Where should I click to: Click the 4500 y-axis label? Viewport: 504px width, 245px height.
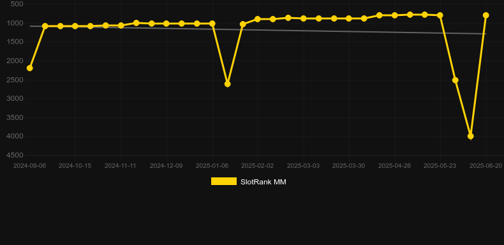coord(15,155)
